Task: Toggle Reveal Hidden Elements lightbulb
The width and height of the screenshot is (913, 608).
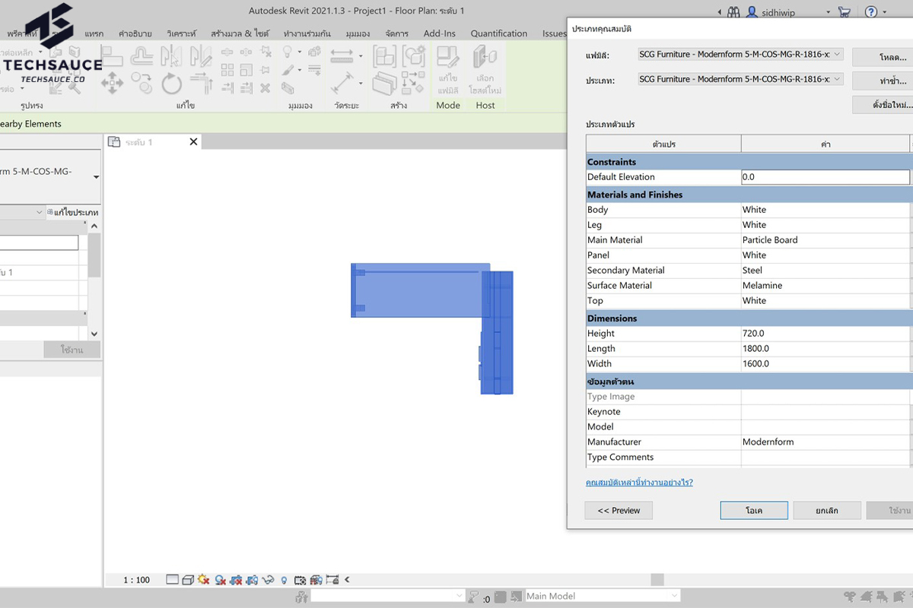Action: tap(284, 580)
